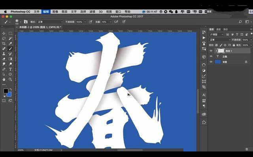Select the Smudge/Blur tool
This screenshot has width=253, height=157.
click(x=4, y=64)
